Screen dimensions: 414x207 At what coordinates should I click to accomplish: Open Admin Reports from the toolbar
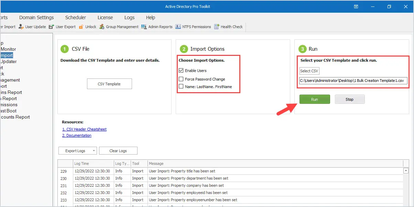point(157,27)
